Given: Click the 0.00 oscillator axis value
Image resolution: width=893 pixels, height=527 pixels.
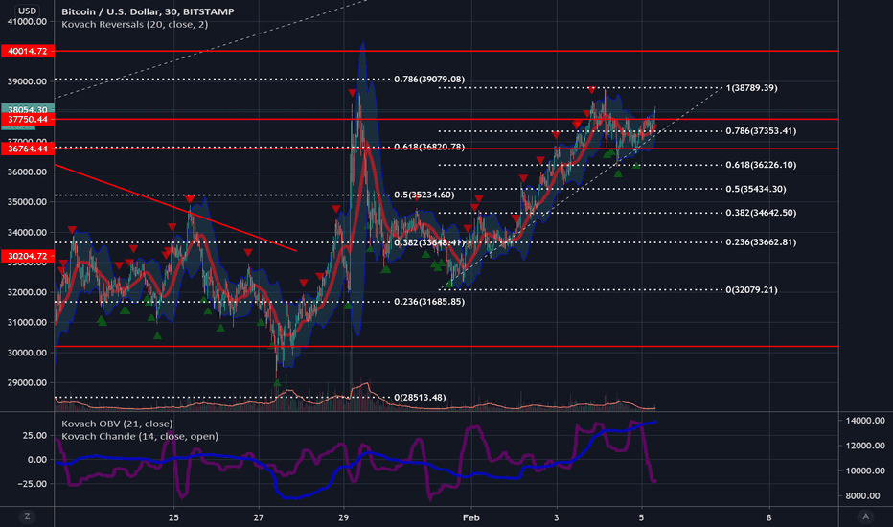Looking at the screenshot, I should tap(37, 460).
